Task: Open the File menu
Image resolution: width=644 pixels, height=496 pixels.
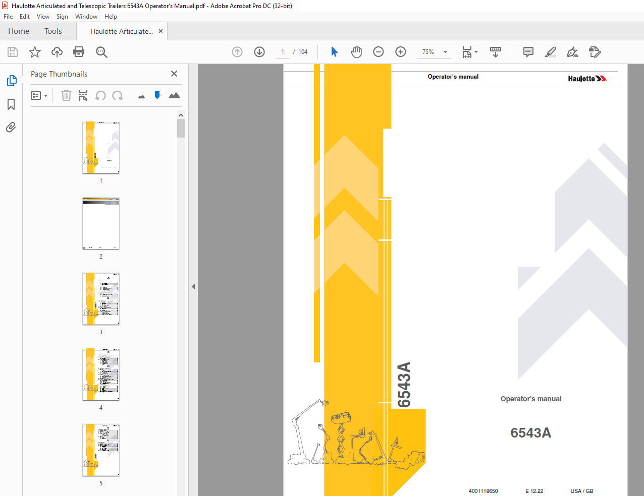Action: tap(8, 17)
